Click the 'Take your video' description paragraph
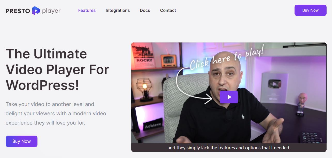This screenshot has width=332, height=158. tap(56, 113)
